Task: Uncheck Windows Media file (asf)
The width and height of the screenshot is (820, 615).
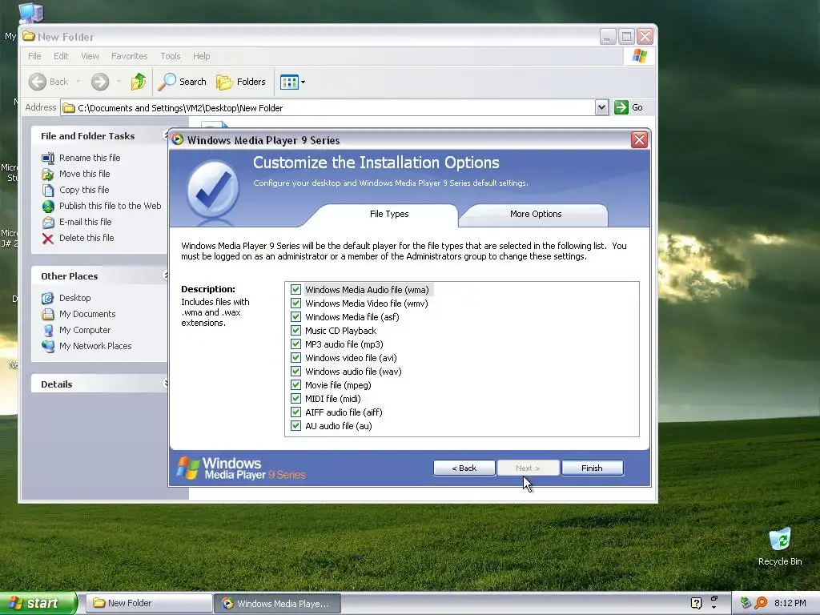Action: click(x=296, y=317)
